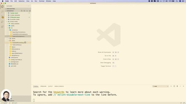Viewport: 186px width, 104px height.
Task: Click the Apple menu icon
Action: coord(3,1)
